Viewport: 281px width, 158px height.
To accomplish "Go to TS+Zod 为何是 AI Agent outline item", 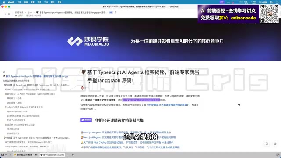I will coord(24,107).
